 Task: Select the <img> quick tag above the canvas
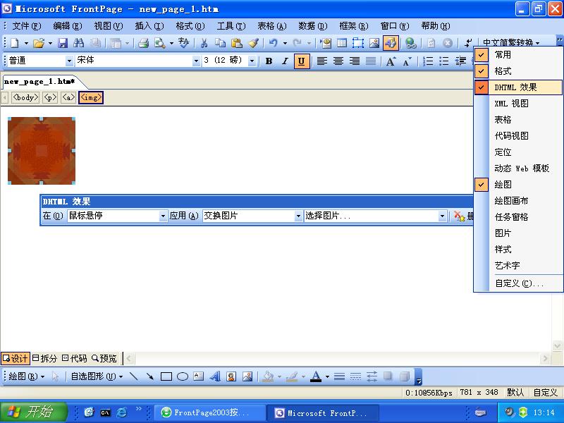90,98
